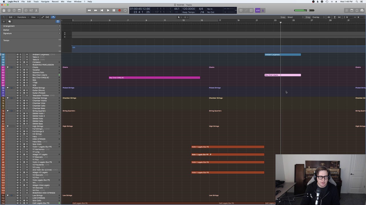The width and height of the screenshot is (366, 205).
Task: Show automation toggle in tracks menu bar
Action: [x=43, y=17]
